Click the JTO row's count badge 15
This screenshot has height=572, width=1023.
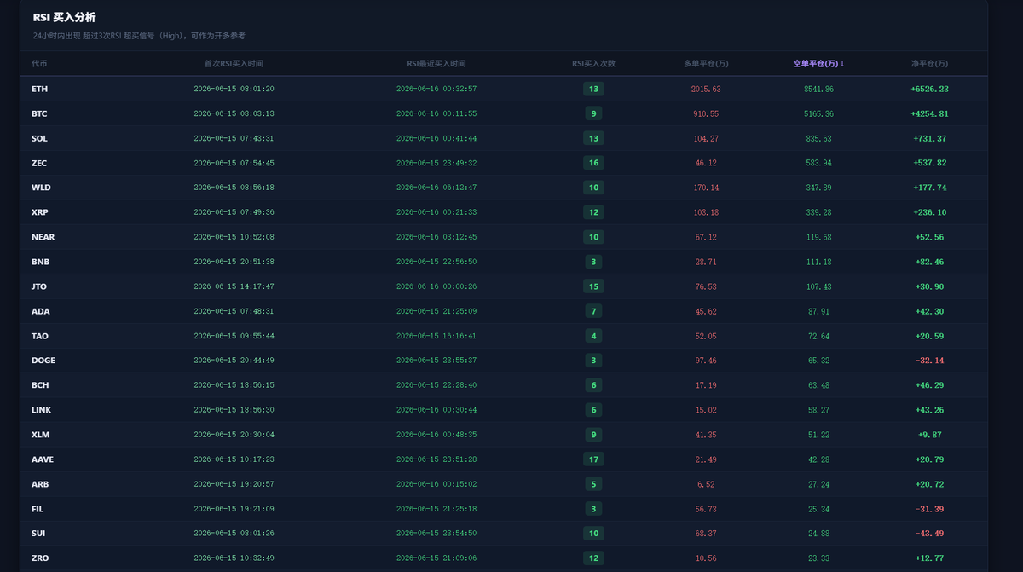[593, 286]
